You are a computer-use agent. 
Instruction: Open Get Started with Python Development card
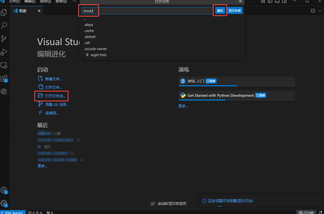pos(236,95)
